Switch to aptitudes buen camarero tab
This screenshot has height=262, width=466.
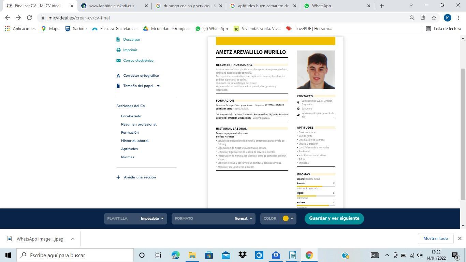tap(263, 6)
